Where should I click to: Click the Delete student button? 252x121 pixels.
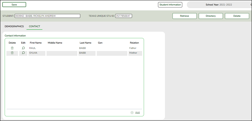coord(237,16)
